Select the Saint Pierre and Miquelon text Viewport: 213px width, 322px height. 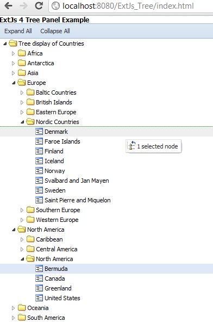point(78,200)
